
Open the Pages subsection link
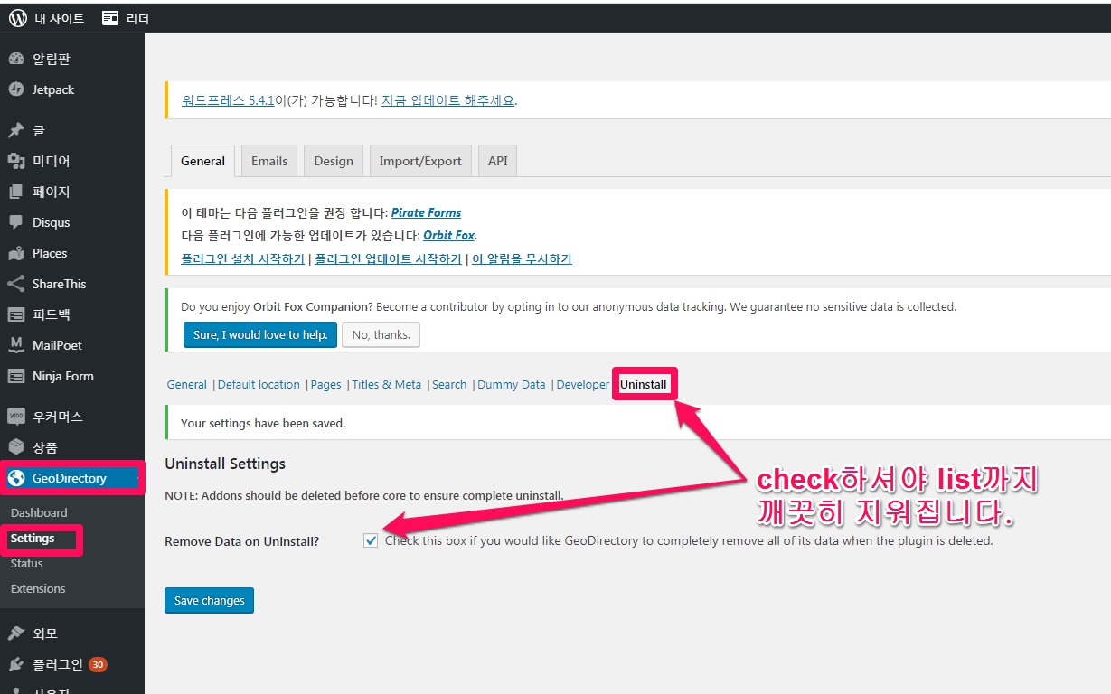[x=325, y=384]
